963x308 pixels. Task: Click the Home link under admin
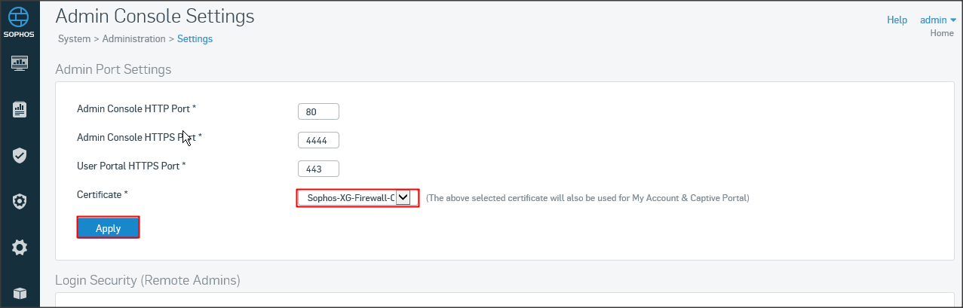[x=942, y=33]
